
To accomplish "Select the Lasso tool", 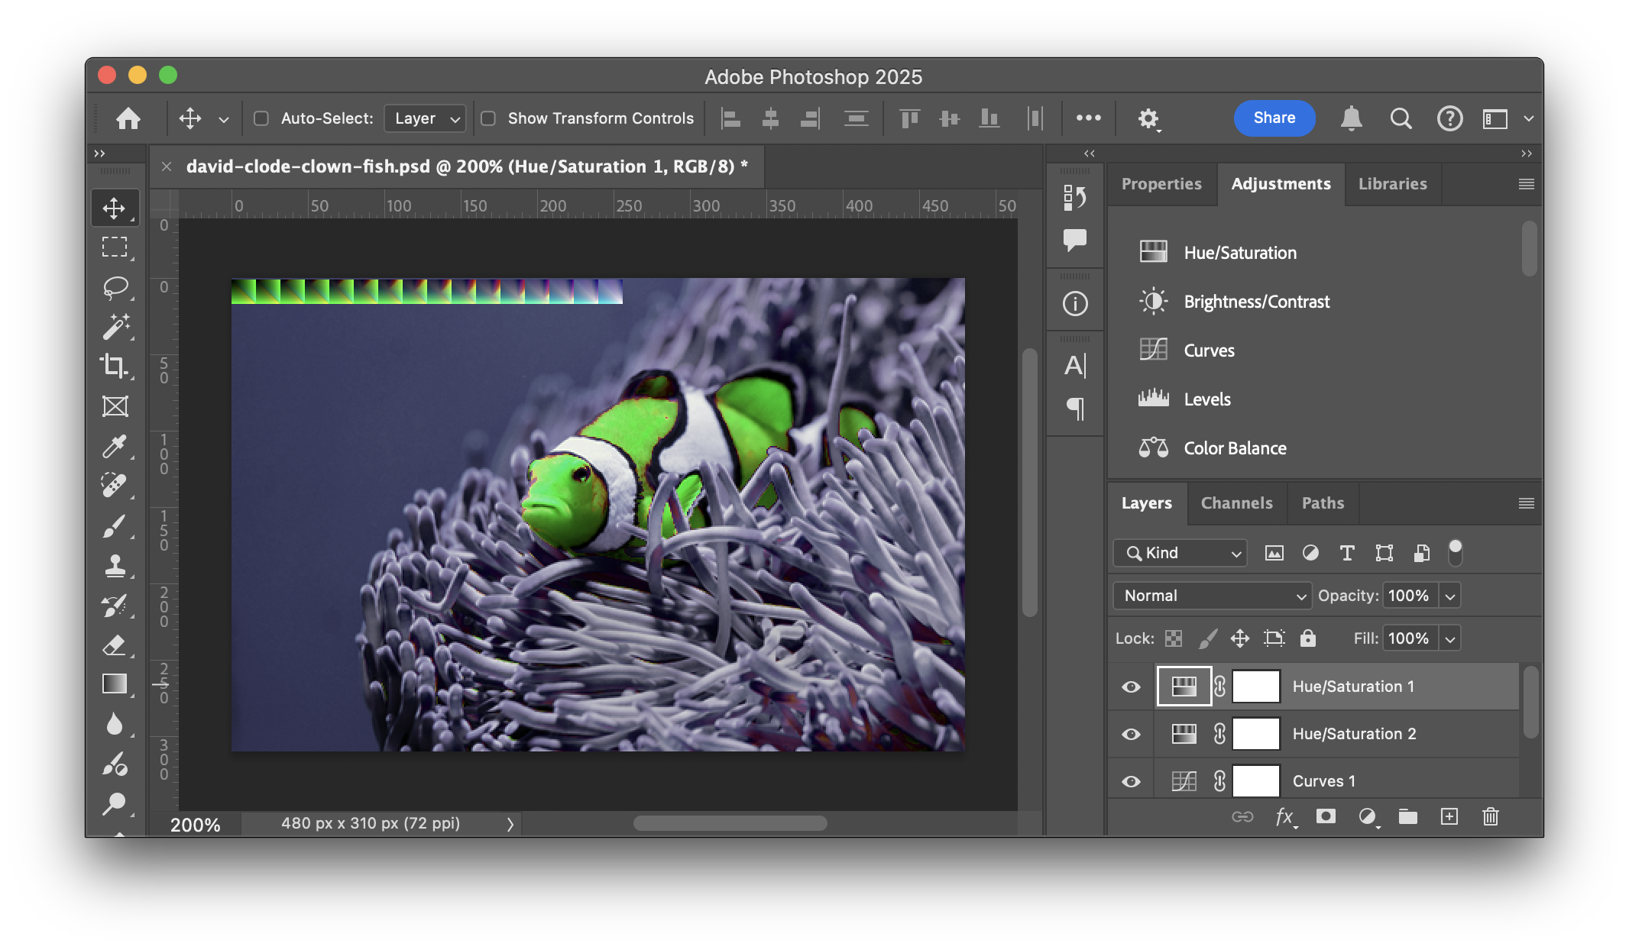I will (x=115, y=287).
